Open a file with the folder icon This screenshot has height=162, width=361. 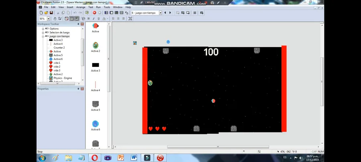click(46, 13)
